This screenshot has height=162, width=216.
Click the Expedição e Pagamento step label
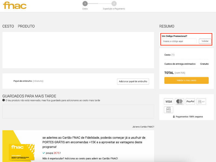tap(114, 9)
